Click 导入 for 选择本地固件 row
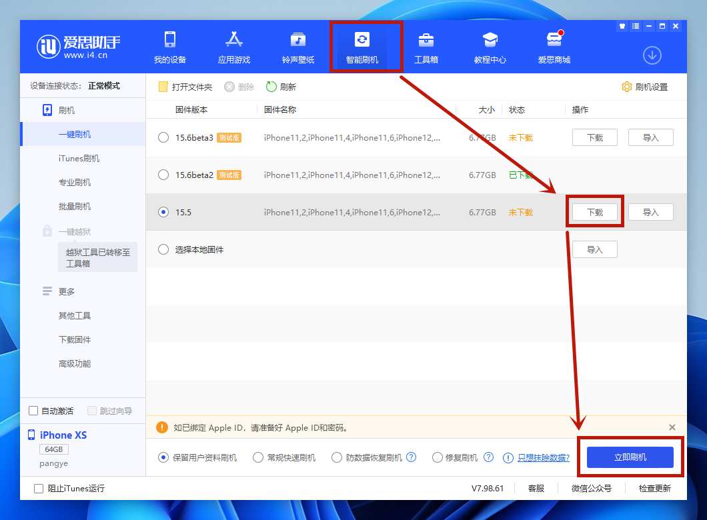Screen dimensions: 707x520 [x=595, y=249]
